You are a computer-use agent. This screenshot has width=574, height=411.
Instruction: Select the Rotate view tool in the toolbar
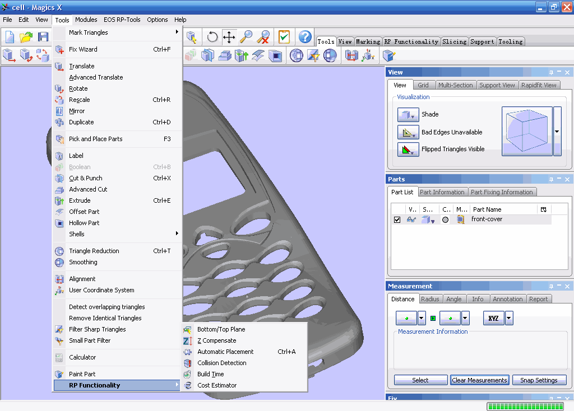[x=212, y=37]
